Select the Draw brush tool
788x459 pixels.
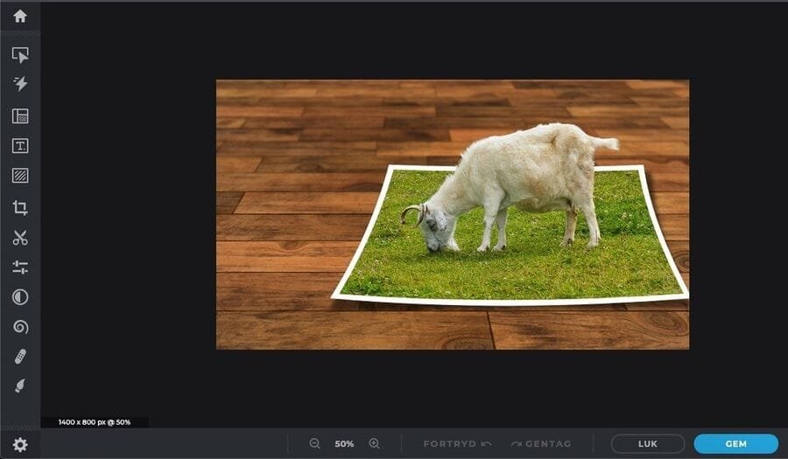pyautogui.click(x=20, y=386)
